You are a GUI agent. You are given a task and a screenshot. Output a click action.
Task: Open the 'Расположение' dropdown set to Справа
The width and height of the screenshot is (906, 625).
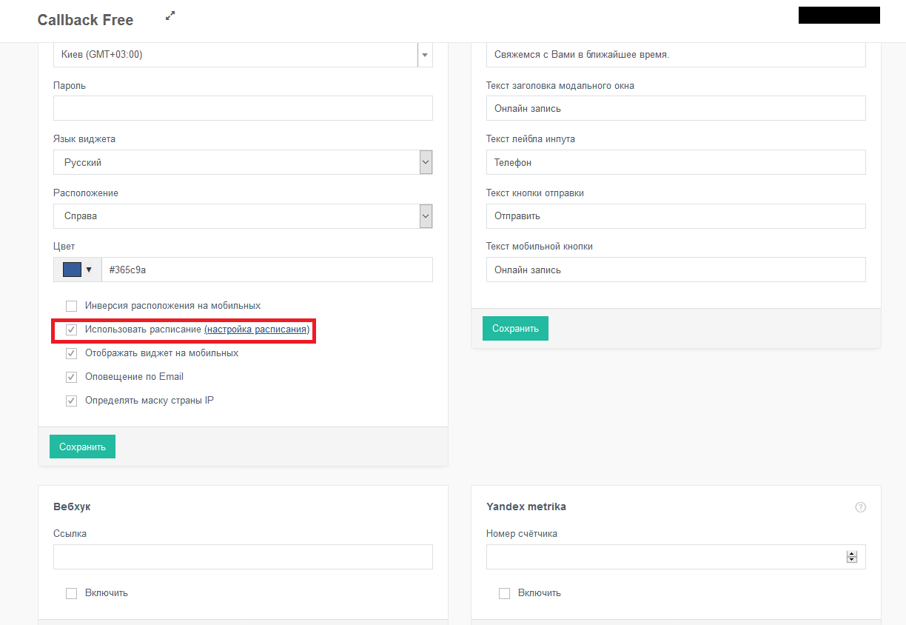426,216
